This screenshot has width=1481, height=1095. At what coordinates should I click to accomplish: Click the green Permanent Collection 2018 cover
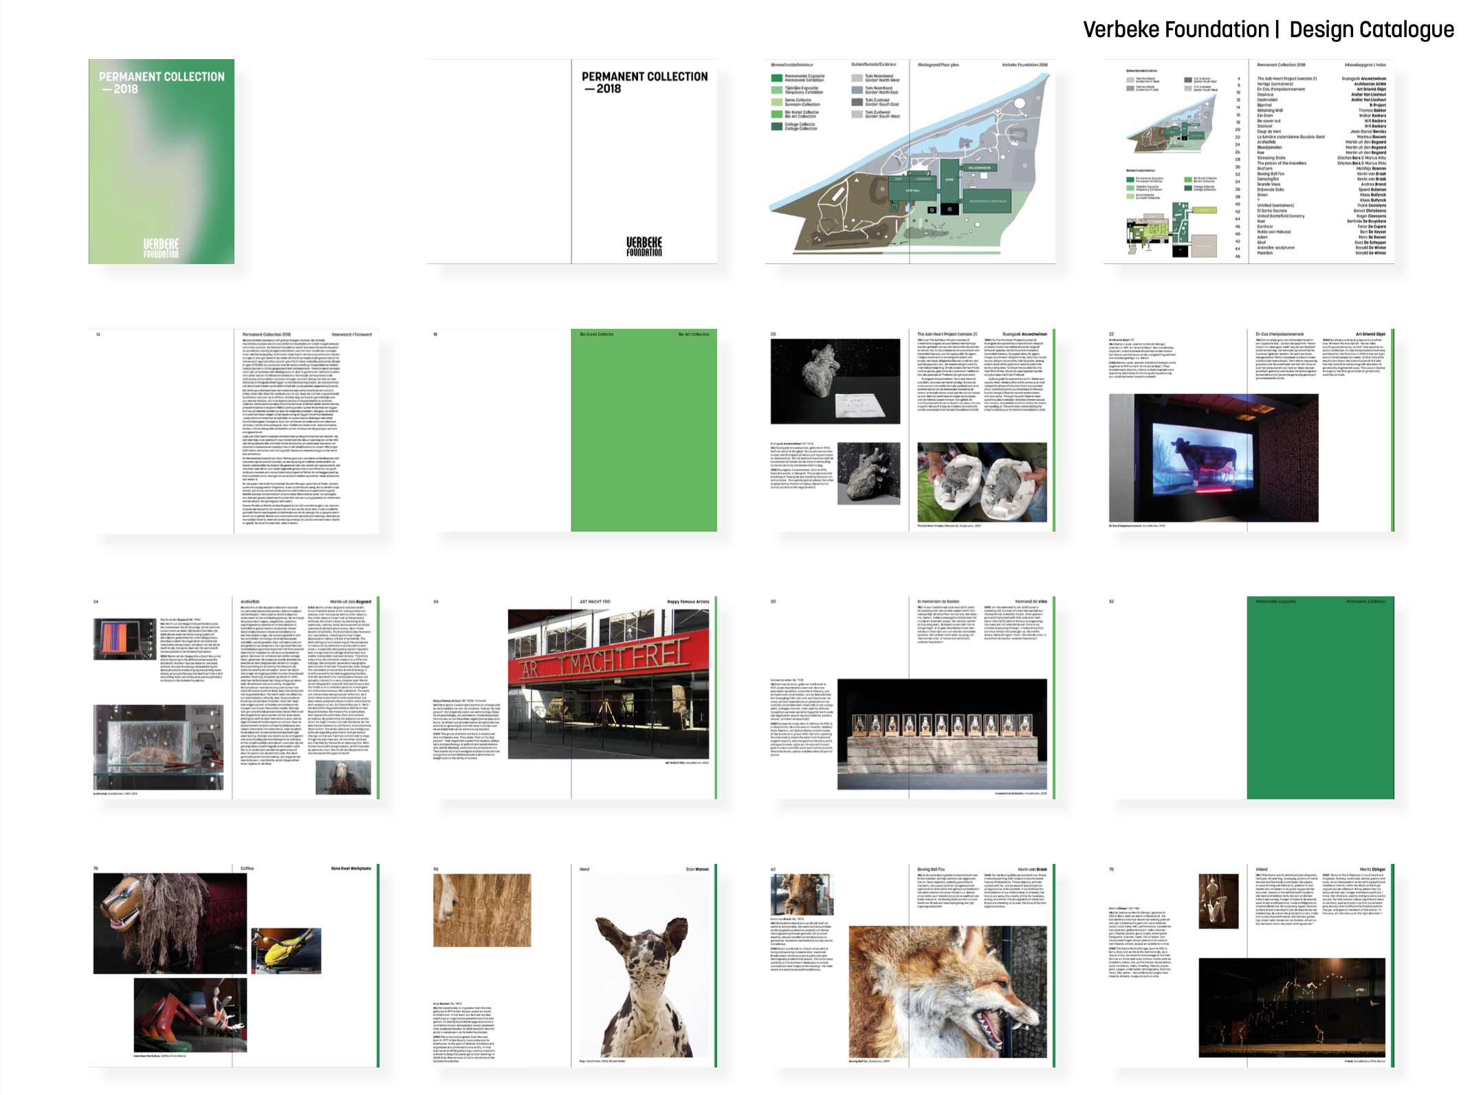click(161, 162)
